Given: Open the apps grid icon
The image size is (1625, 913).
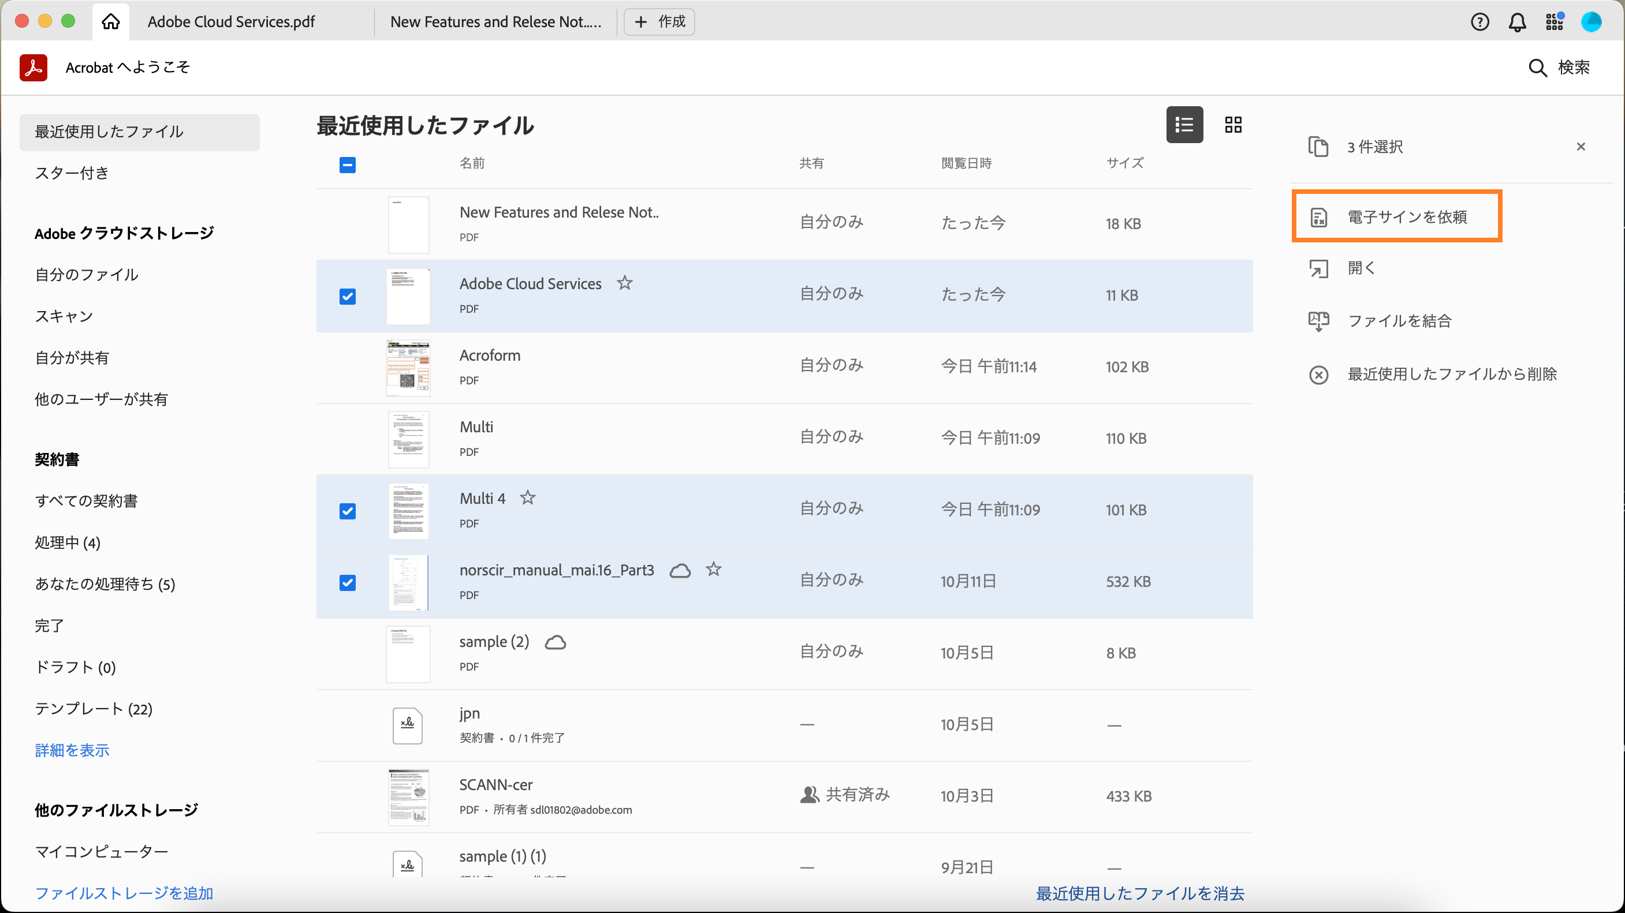Looking at the screenshot, I should 1554,22.
